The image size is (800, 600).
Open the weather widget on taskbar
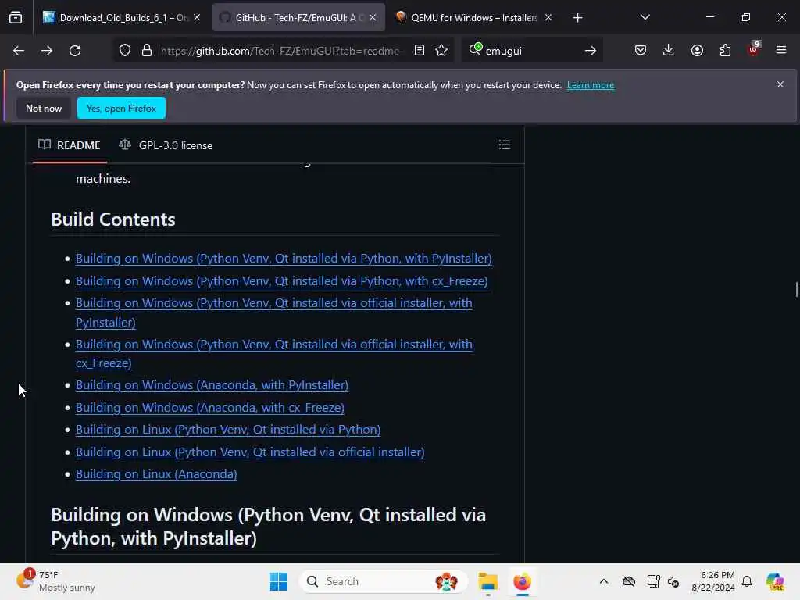tap(56, 581)
